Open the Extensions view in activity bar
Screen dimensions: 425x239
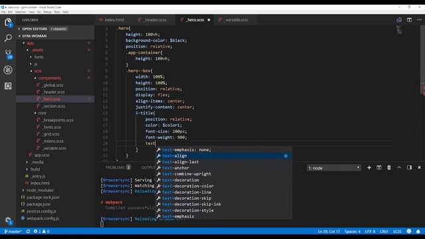click(8, 86)
